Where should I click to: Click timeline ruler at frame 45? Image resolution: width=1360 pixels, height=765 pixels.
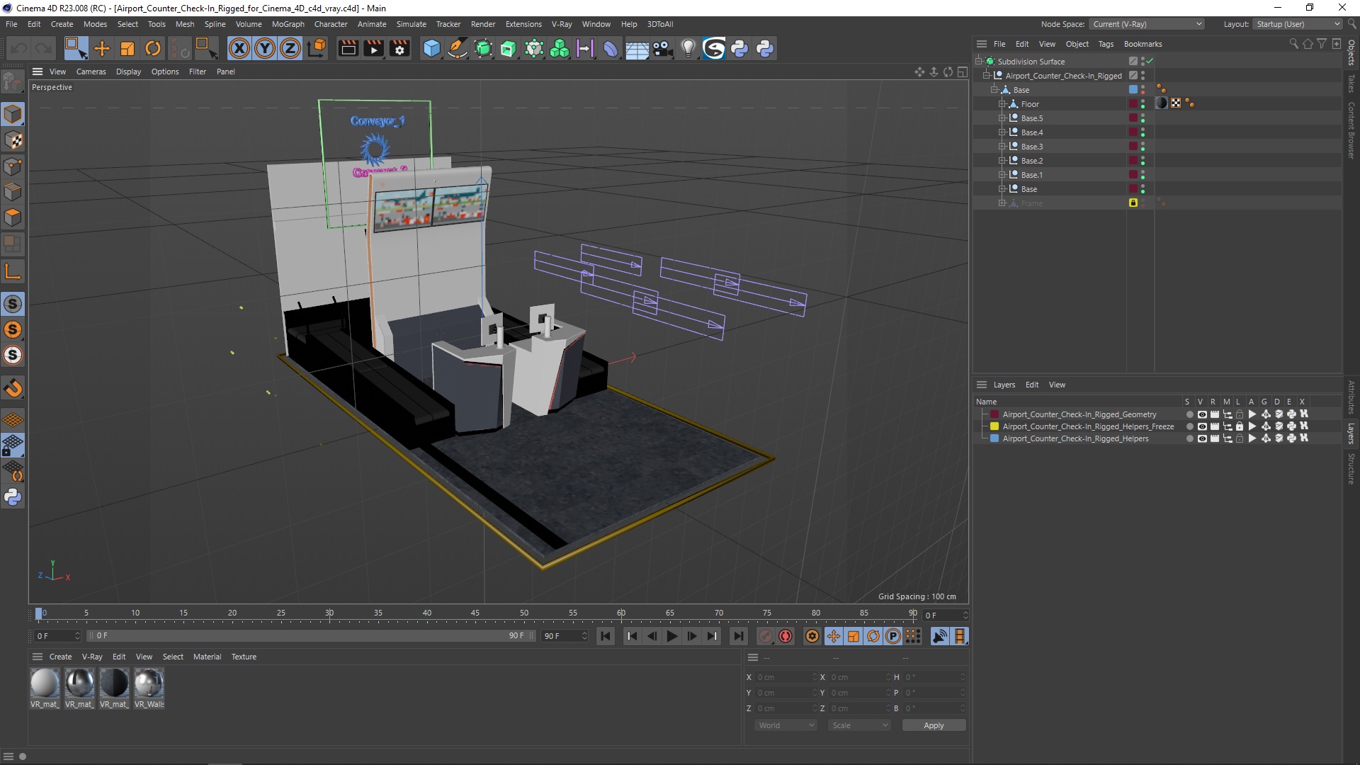[x=475, y=613]
